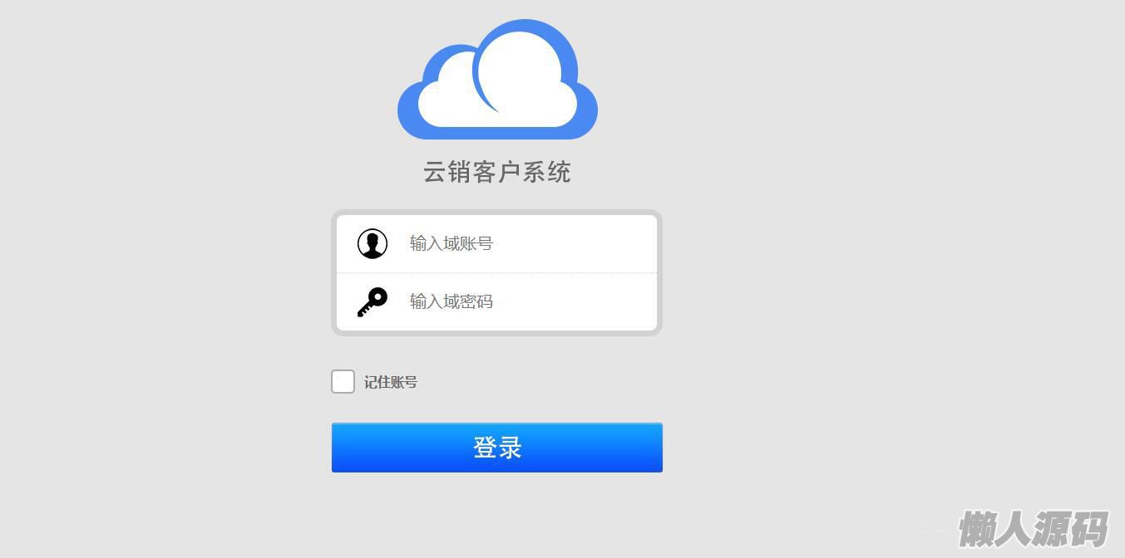Image resolution: width=1125 pixels, height=558 pixels.
Task: Click the 懒人源码 watermark logo
Action: pyautogui.click(x=1034, y=529)
